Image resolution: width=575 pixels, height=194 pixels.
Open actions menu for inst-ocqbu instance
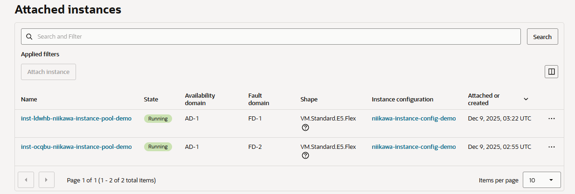[551, 147]
